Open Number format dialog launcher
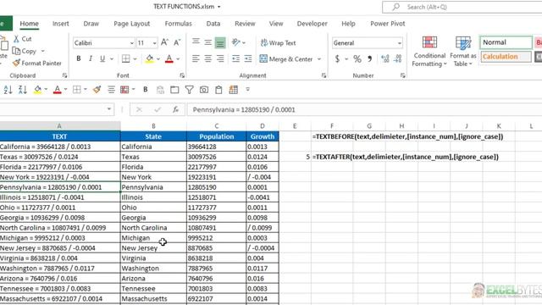The width and height of the screenshot is (542, 305). pos(403,75)
